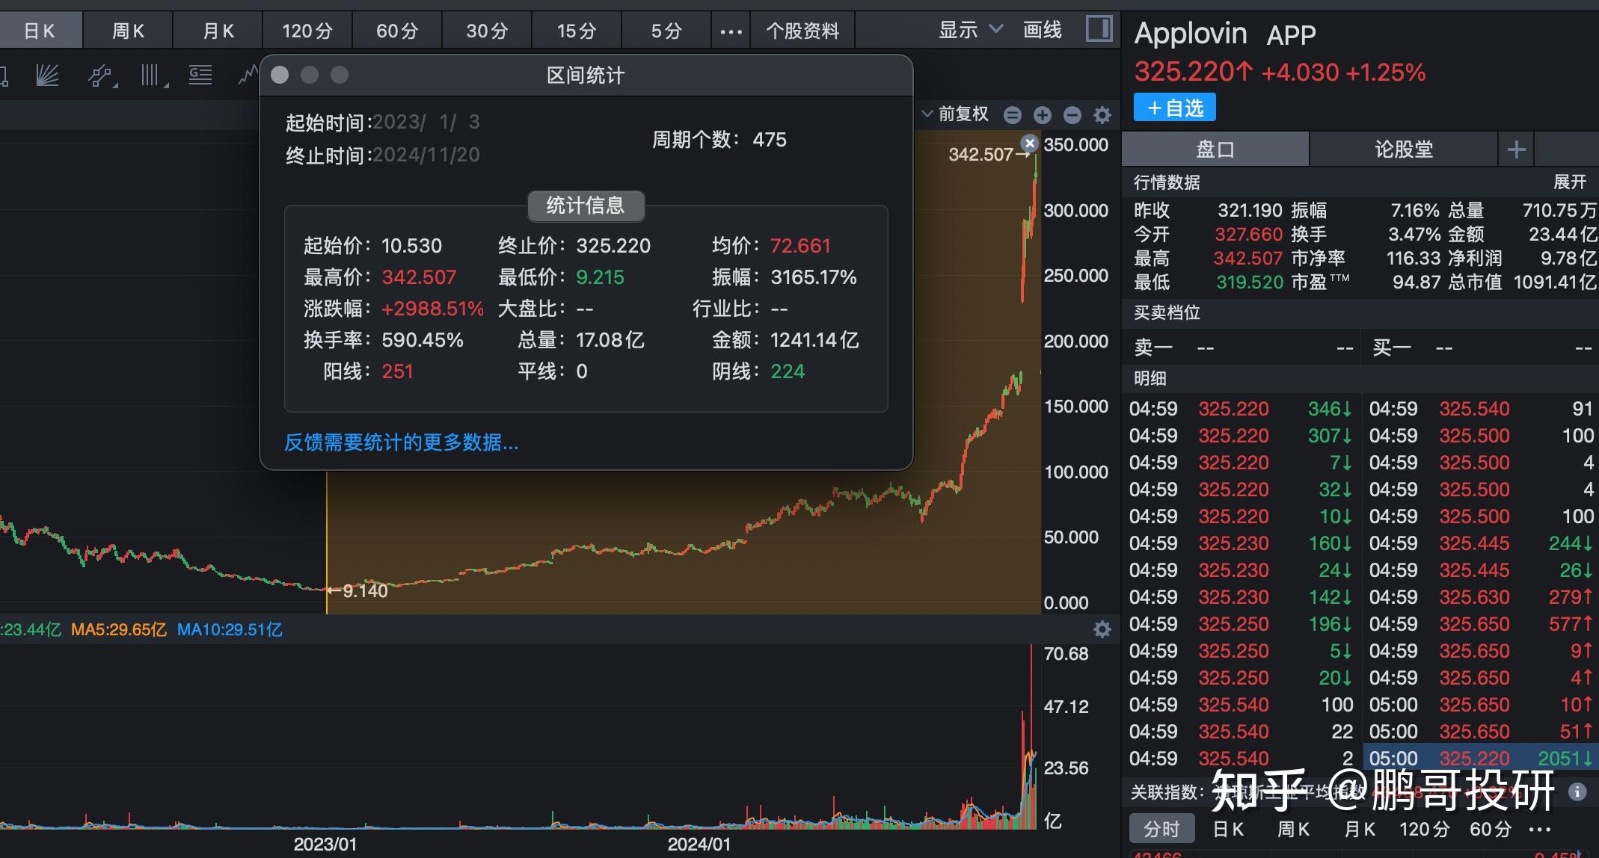
Task: Select the wave line tool behind the dialog
Action: 248,75
